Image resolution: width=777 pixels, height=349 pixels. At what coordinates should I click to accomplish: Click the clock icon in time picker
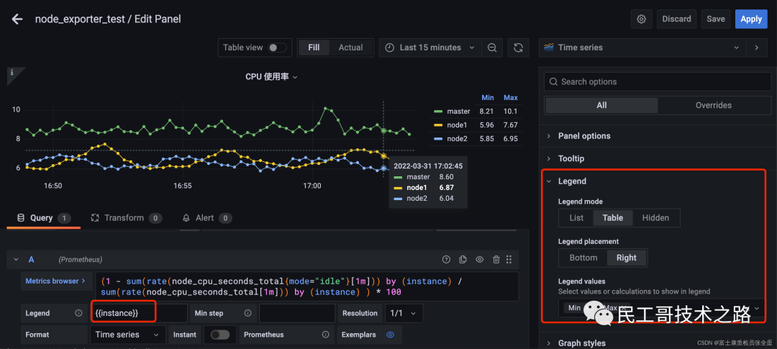(x=390, y=47)
